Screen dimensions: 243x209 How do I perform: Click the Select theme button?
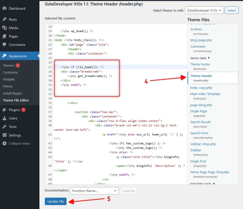click(x=232, y=10)
